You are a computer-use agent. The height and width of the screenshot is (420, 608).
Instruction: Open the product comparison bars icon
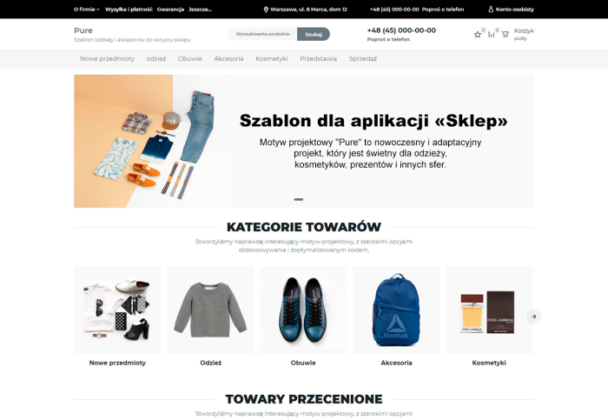point(492,35)
